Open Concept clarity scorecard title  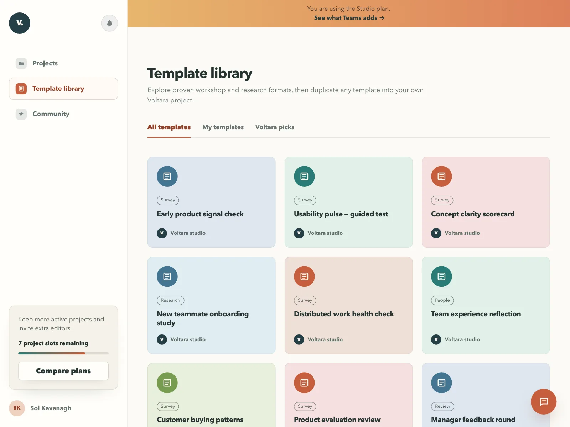[x=473, y=214]
